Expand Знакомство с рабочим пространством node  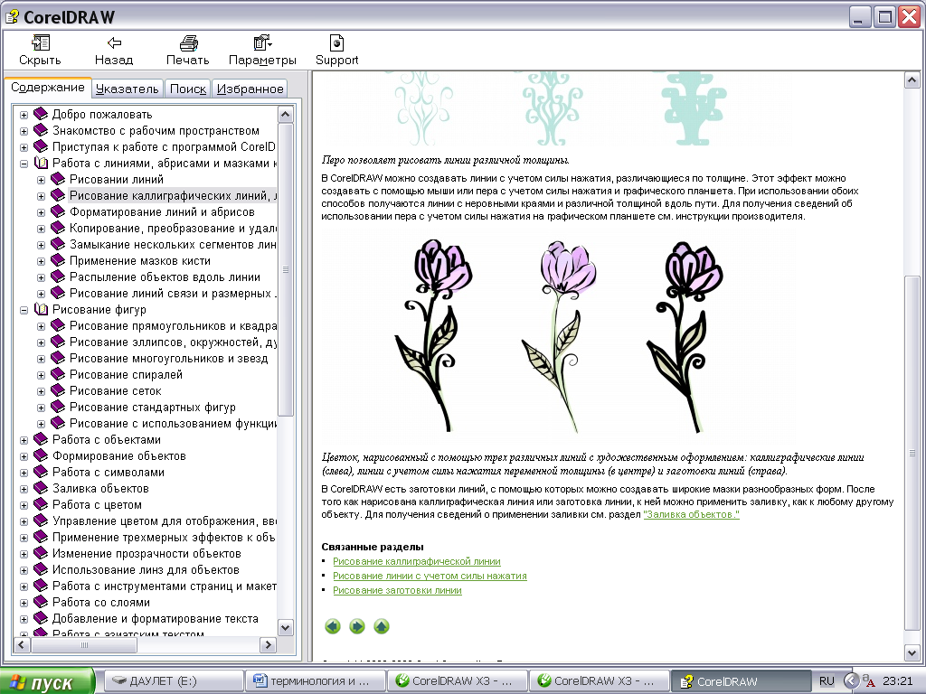click(24, 131)
